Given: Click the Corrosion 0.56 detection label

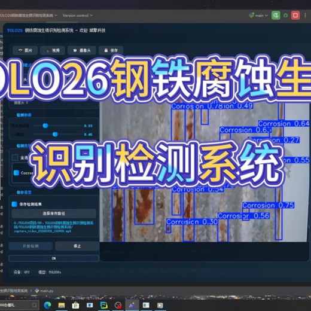Looking at the screenshot, I should coord(243,216).
